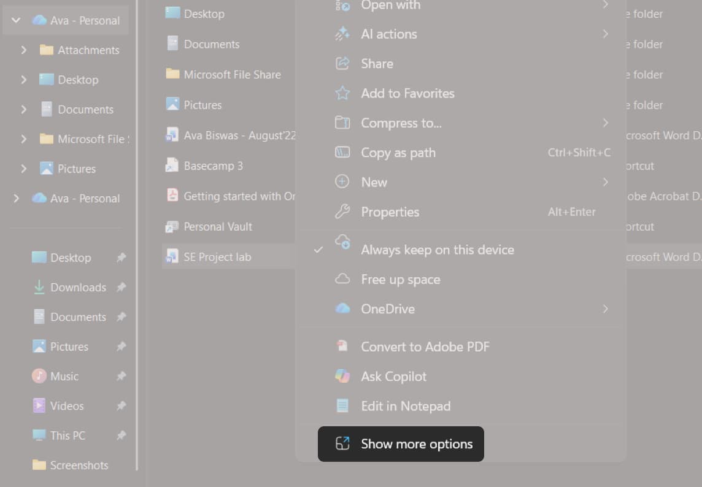Expand the Documents node in sidebar tree
This screenshot has width=702, height=487.
(x=24, y=109)
